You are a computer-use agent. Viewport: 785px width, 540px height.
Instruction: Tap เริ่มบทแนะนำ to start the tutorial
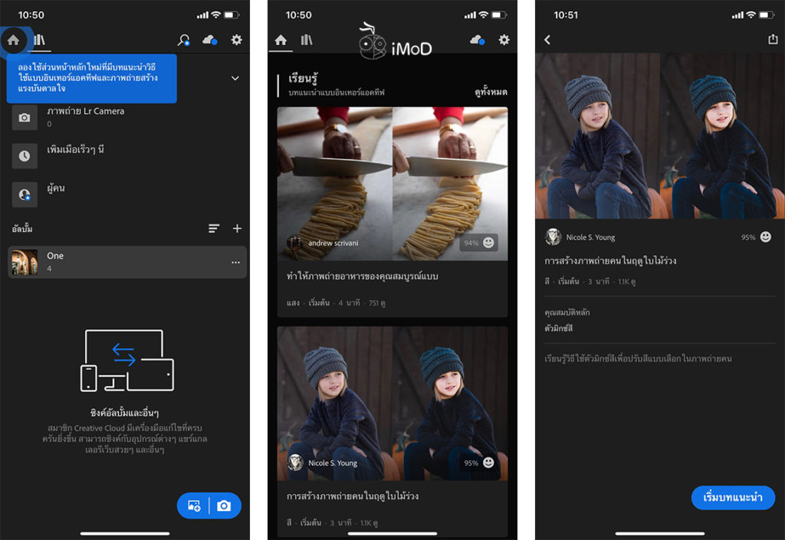tap(733, 497)
